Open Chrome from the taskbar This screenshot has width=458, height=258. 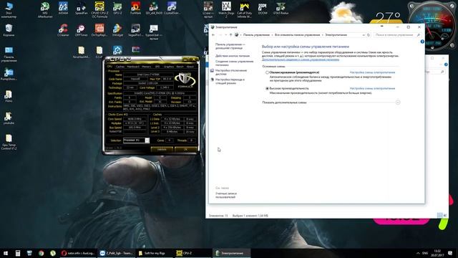pos(42,253)
